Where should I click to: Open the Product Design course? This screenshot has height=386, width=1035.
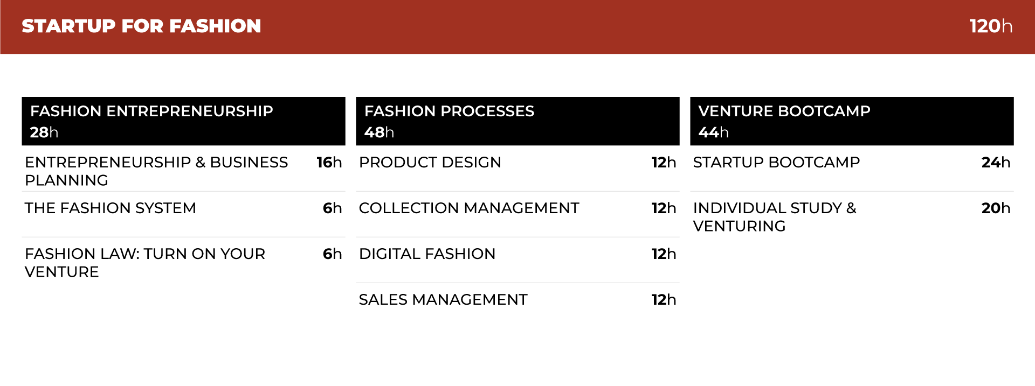tap(517, 169)
